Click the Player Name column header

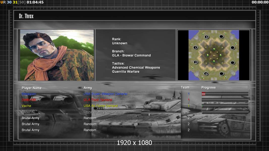click(x=32, y=88)
